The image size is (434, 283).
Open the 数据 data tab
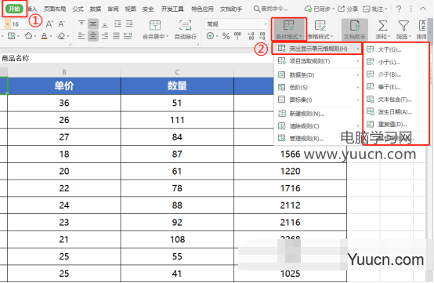coord(96,9)
